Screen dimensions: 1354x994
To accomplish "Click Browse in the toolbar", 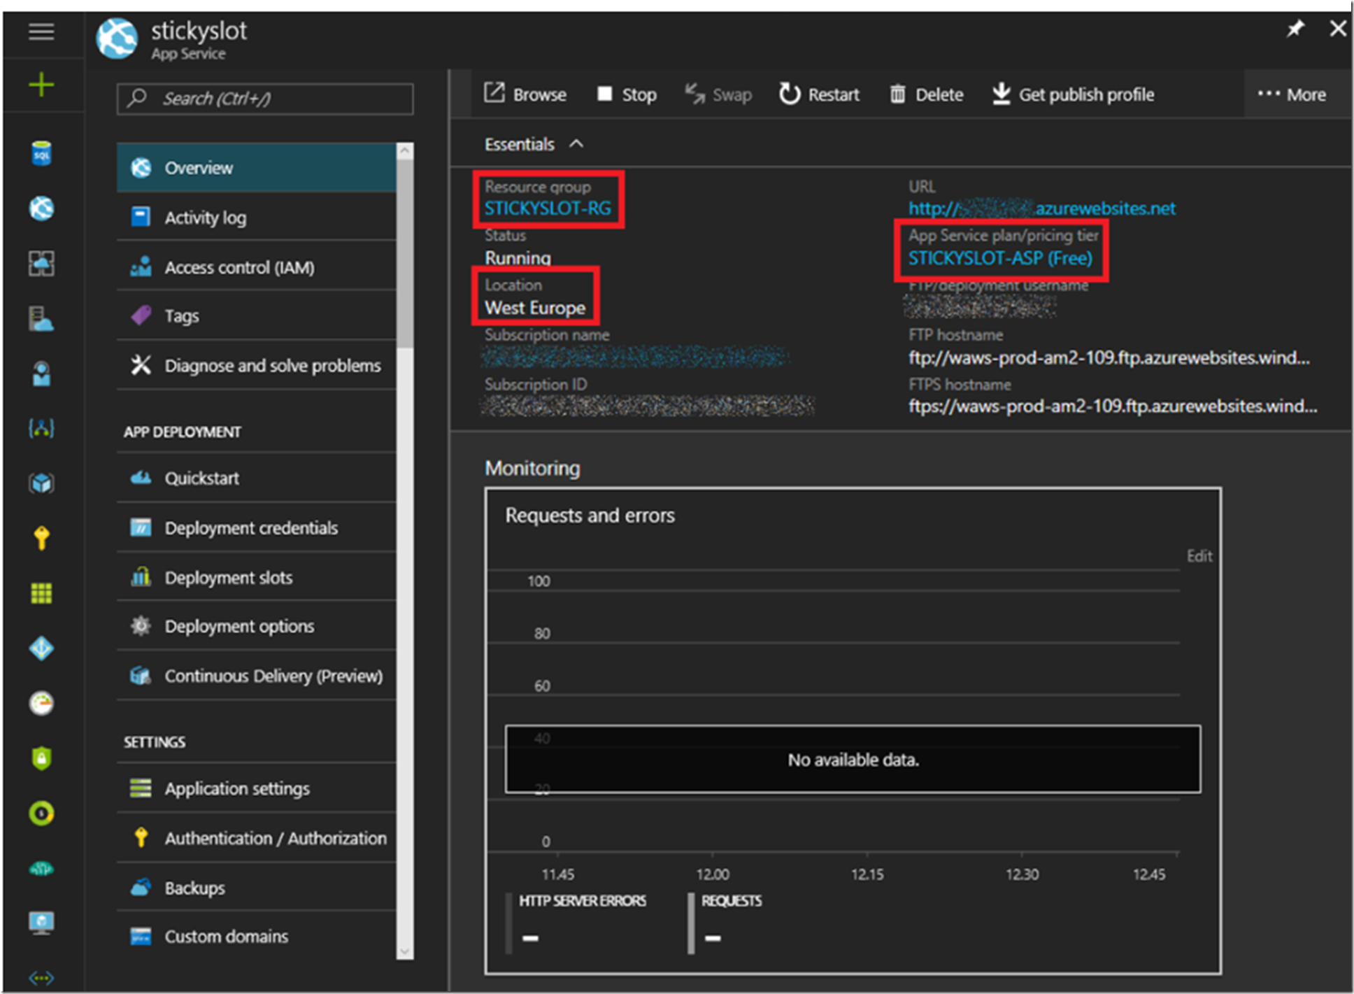I will coord(525,94).
